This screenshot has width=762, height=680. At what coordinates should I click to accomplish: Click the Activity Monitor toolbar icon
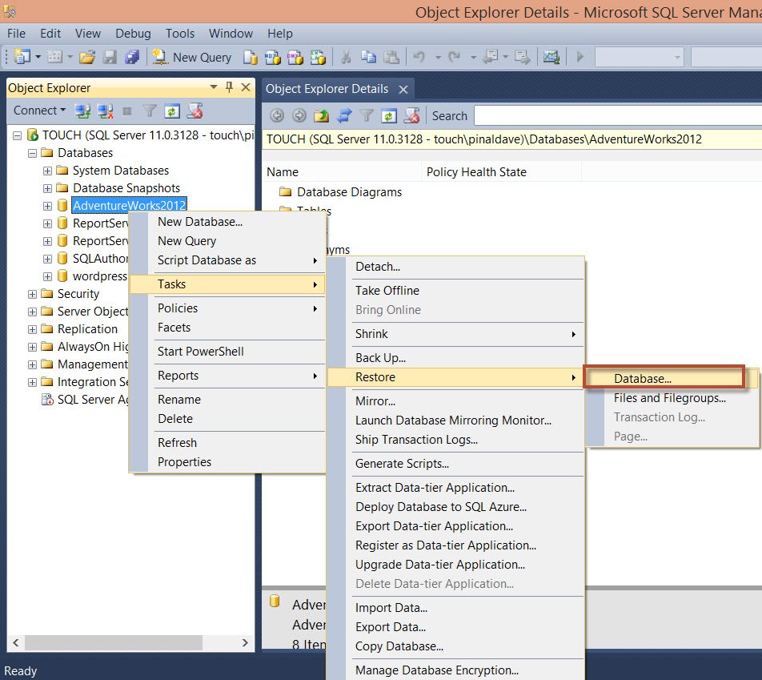pos(551,58)
